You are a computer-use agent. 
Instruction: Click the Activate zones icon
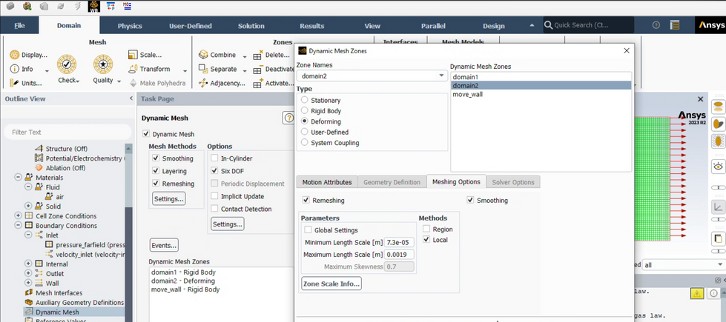[x=258, y=83]
